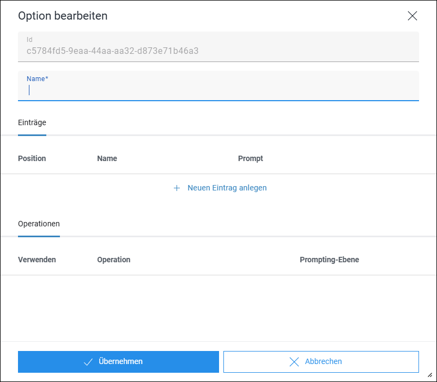
Task: Select the Einträge tab
Action: (32, 123)
